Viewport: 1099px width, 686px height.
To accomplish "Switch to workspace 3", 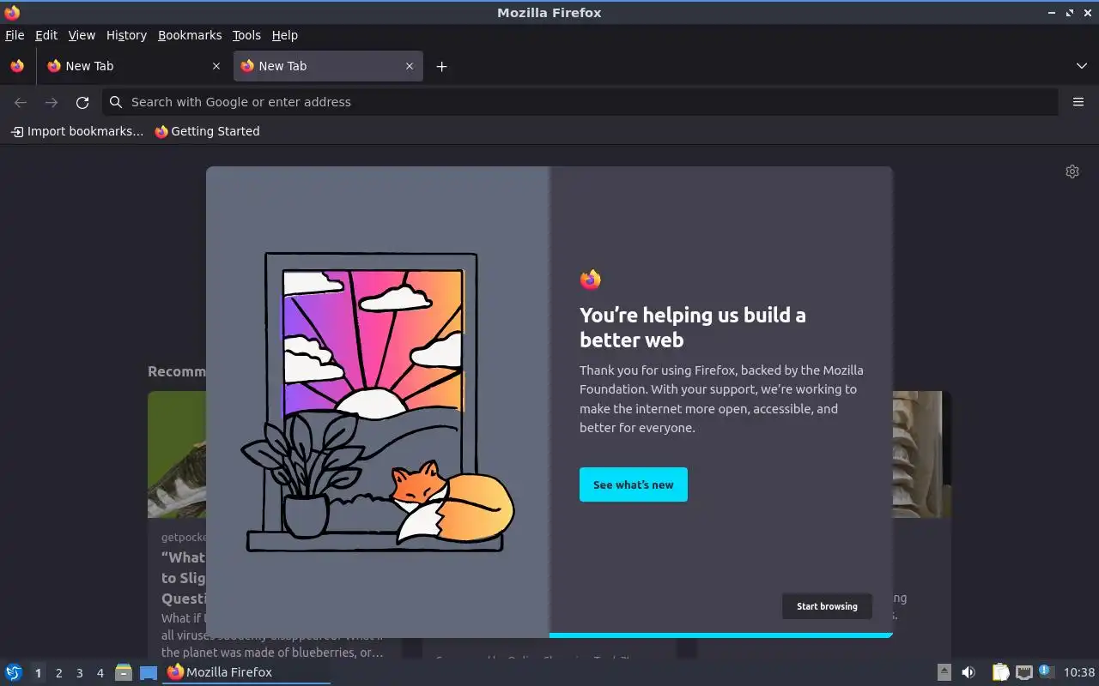I will pyautogui.click(x=80, y=673).
